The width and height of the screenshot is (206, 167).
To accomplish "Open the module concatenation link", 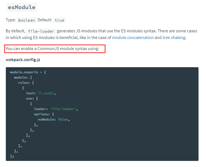I will [x=133, y=38].
